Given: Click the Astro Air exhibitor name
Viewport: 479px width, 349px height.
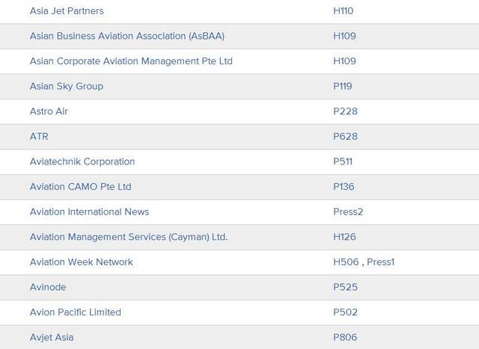Looking at the screenshot, I should 49,111.
